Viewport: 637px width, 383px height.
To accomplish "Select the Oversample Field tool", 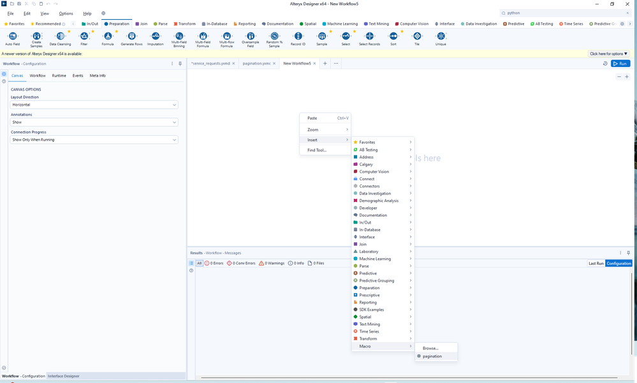I will [250, 40].
